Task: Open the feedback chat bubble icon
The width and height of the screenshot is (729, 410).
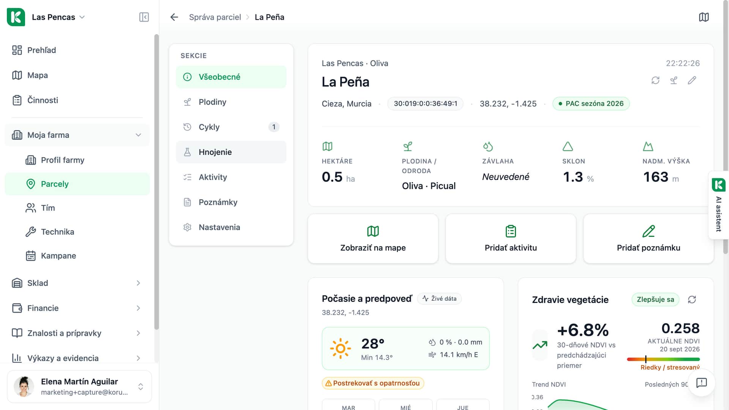Action: pos(701,382)
